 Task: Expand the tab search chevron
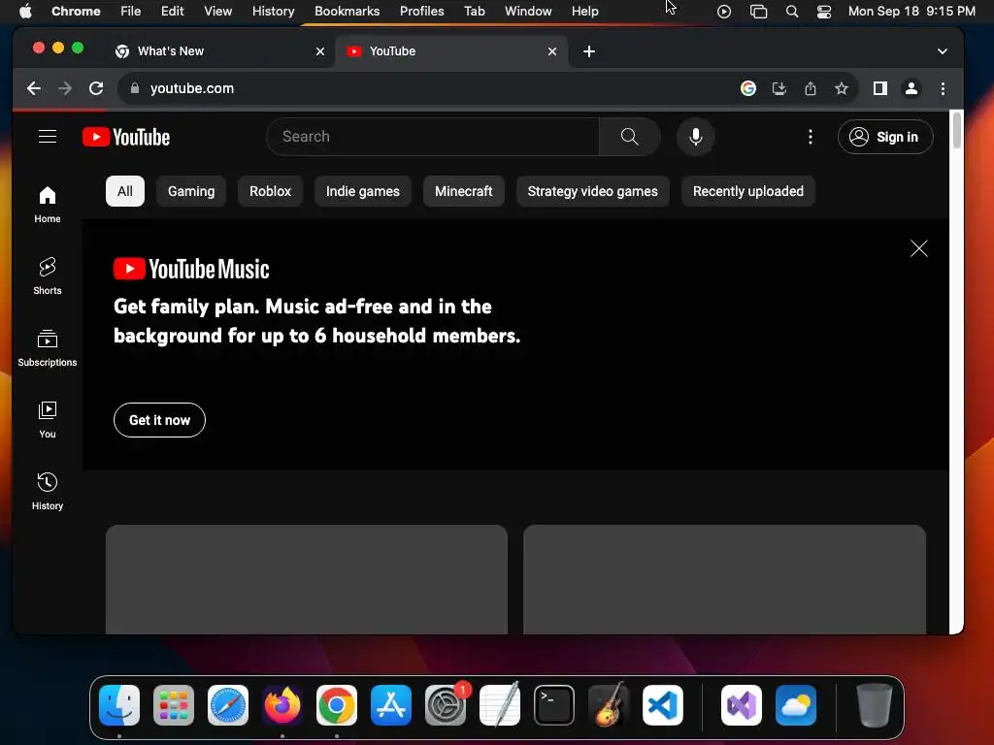[x=942, y=51]
